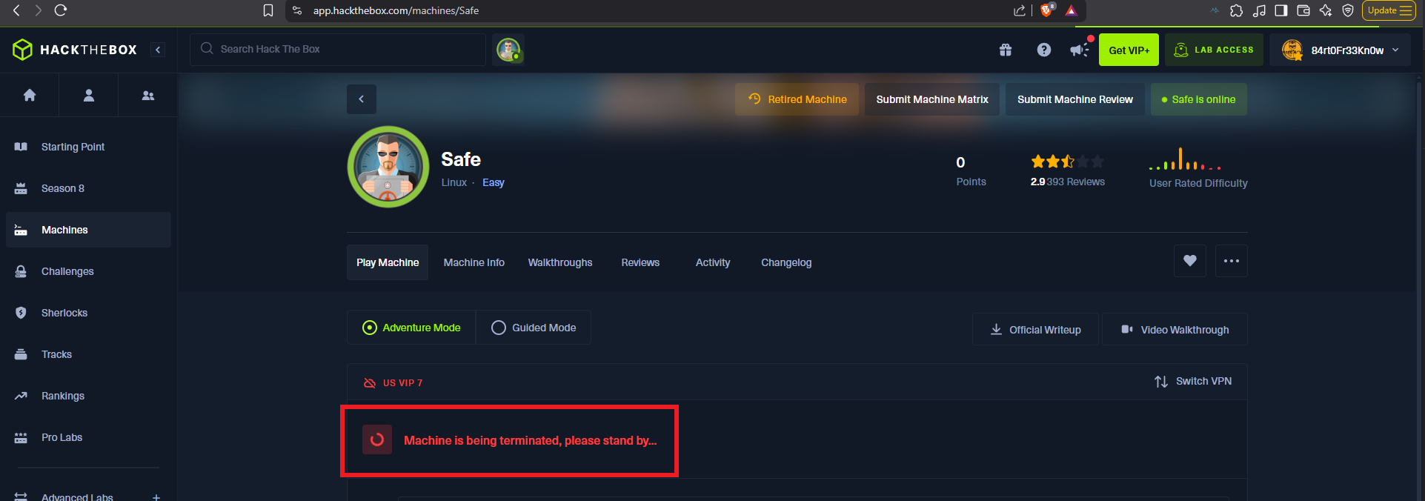Open the user profile icon in the sidebar
The width and height of the screenshot is (1425, 501).
pos(89,95)
